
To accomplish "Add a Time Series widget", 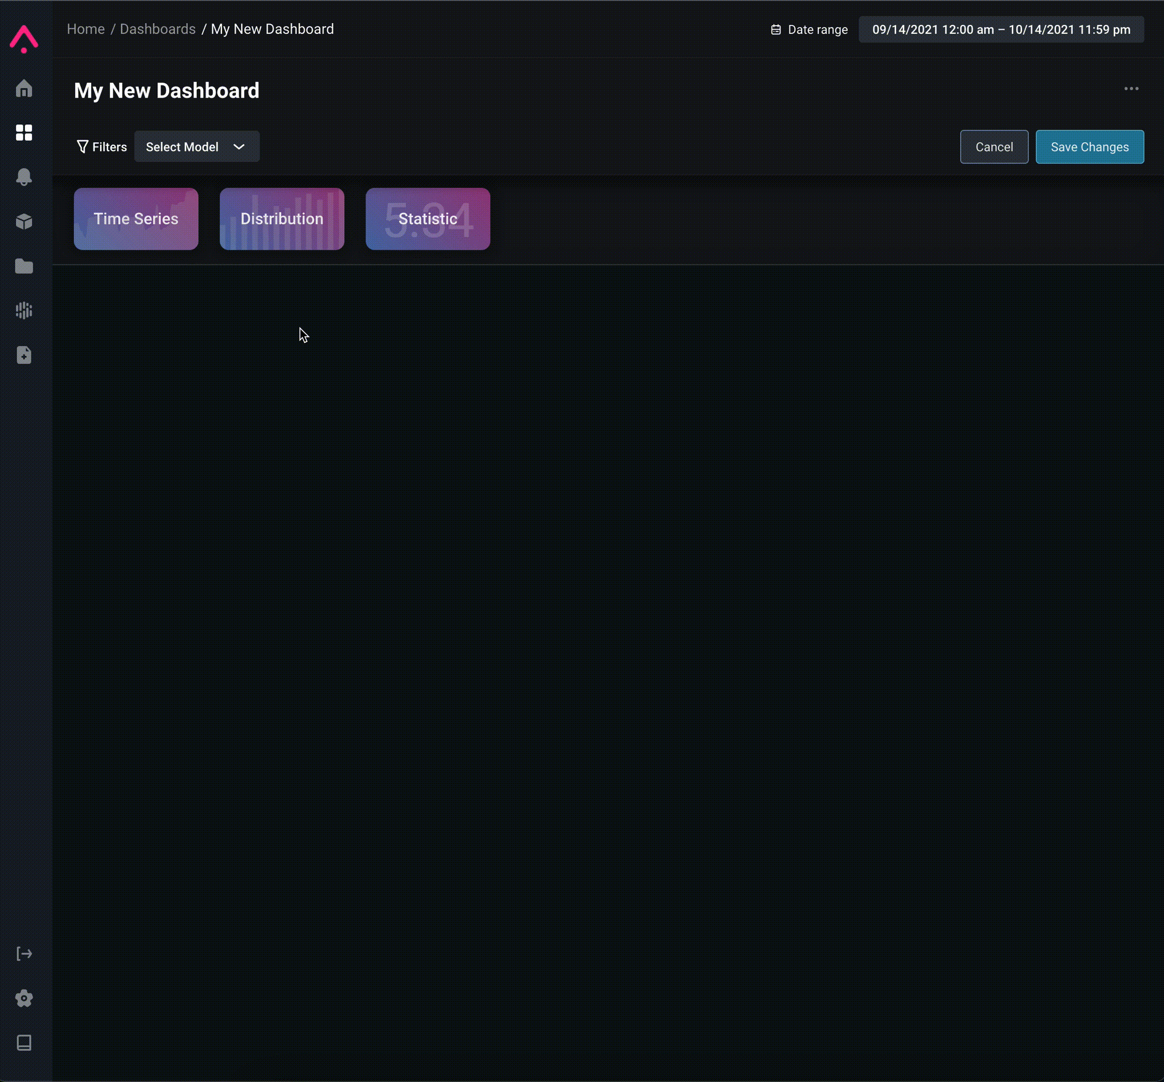I will [136, 219].
